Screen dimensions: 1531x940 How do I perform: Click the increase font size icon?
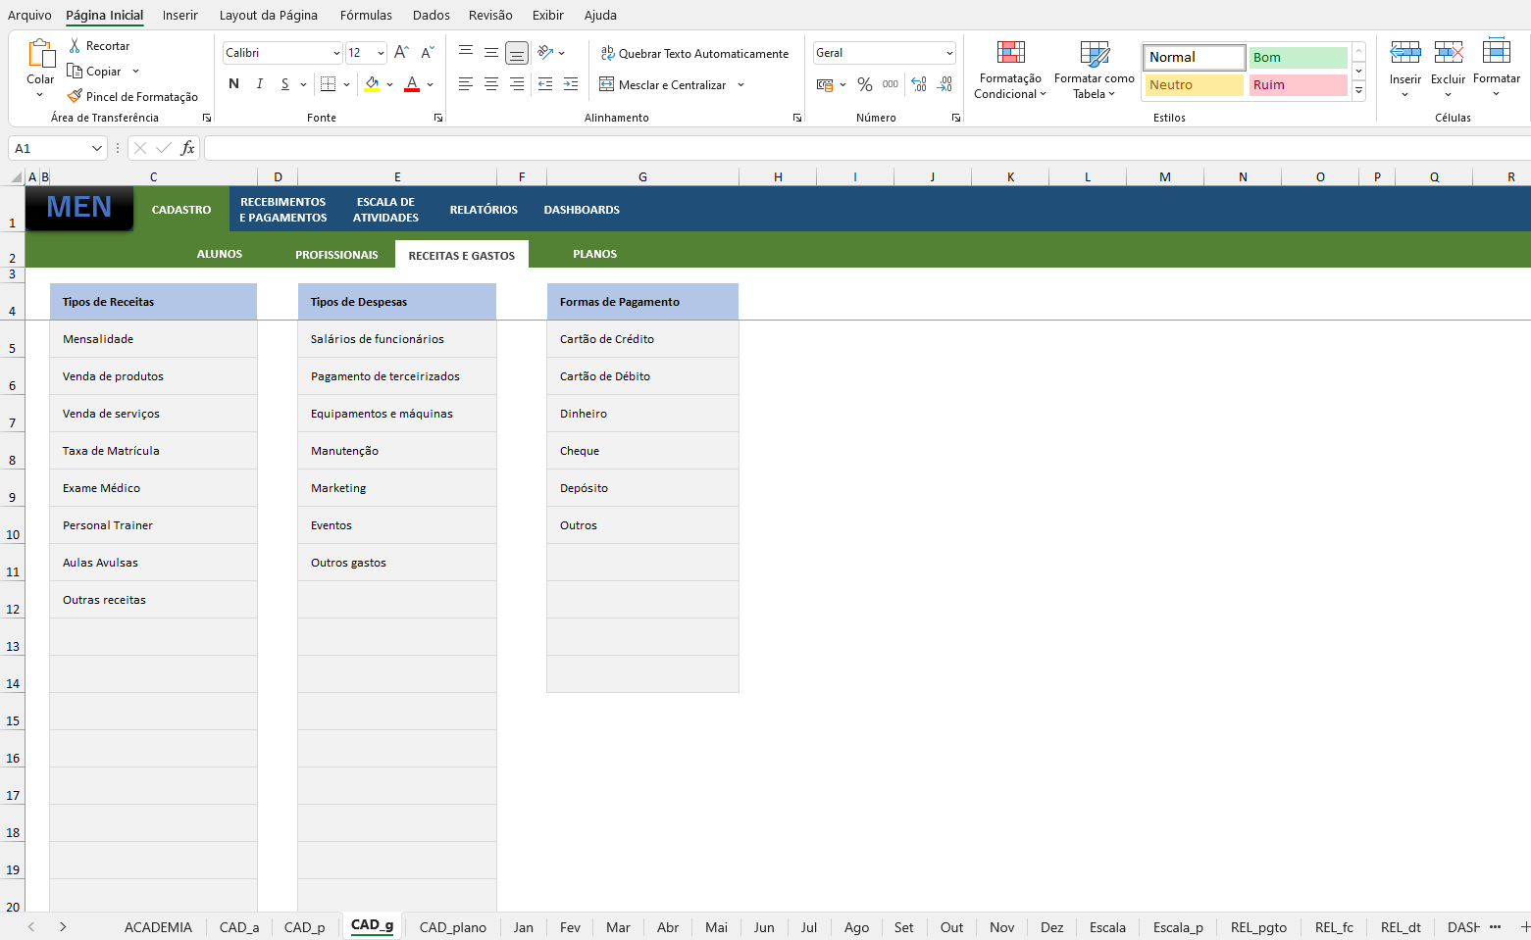pos(401,53)
